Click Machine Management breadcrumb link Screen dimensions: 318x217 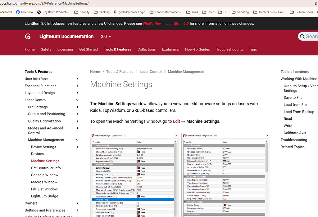[x=186, y=72]
